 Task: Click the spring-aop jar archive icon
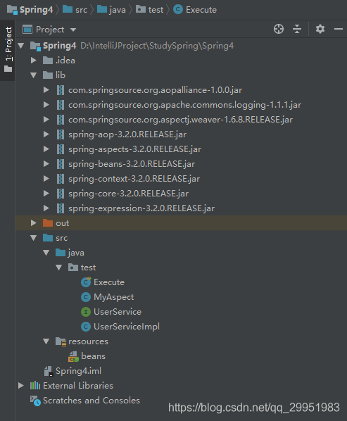click(61, 134)
